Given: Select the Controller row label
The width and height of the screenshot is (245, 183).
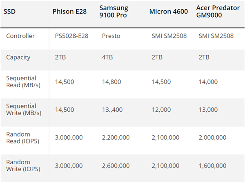Looking at the screenshot, I should pyautogui.click(x=20, y=36).
